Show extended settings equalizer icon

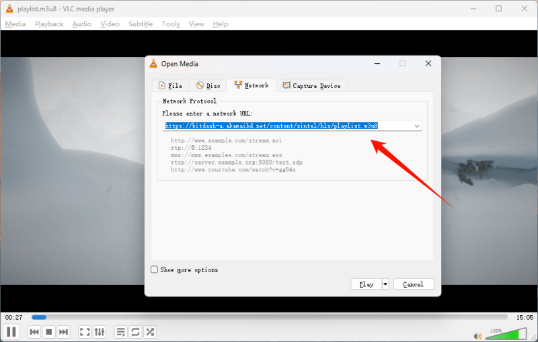click(x=100, y=332)
